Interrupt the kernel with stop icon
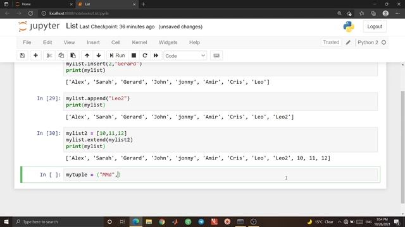 coord(134,55)
